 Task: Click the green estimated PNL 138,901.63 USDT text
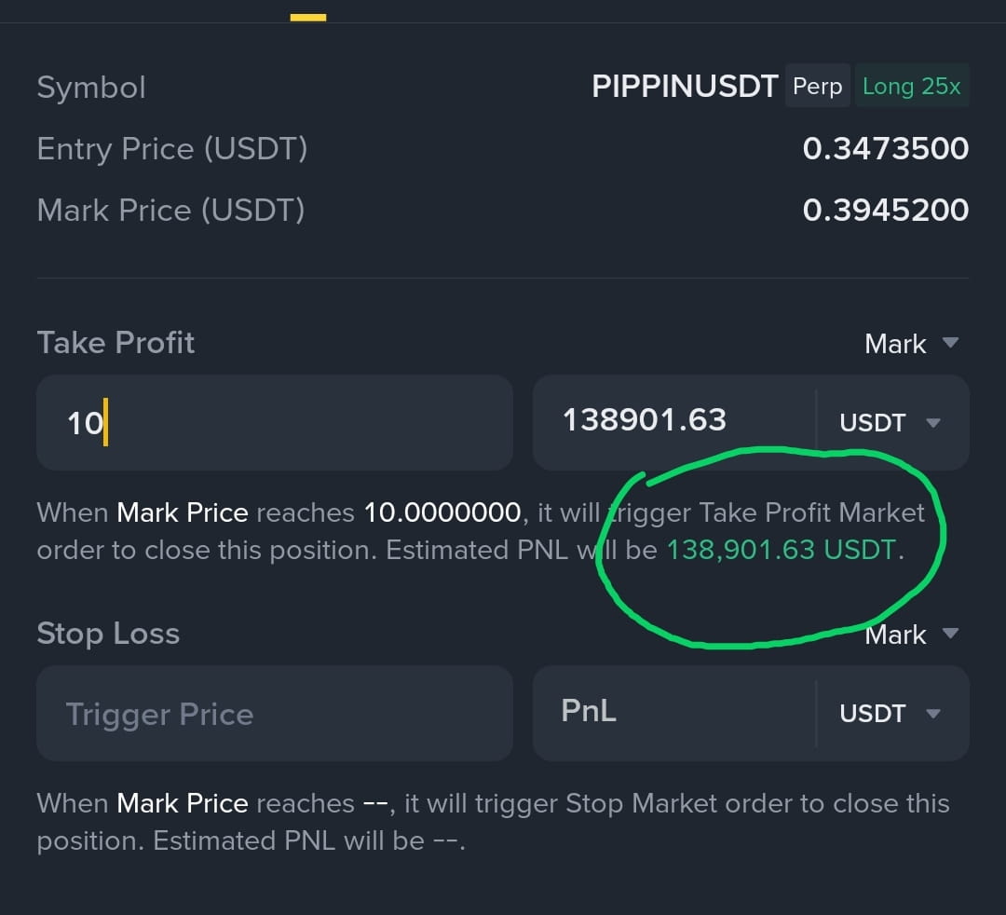click(782, 550)
